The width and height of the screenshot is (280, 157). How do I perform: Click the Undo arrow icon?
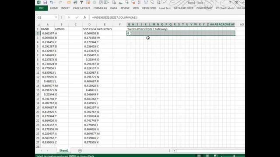(52, 2)
